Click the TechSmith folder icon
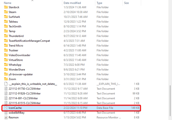 [6, 27]
